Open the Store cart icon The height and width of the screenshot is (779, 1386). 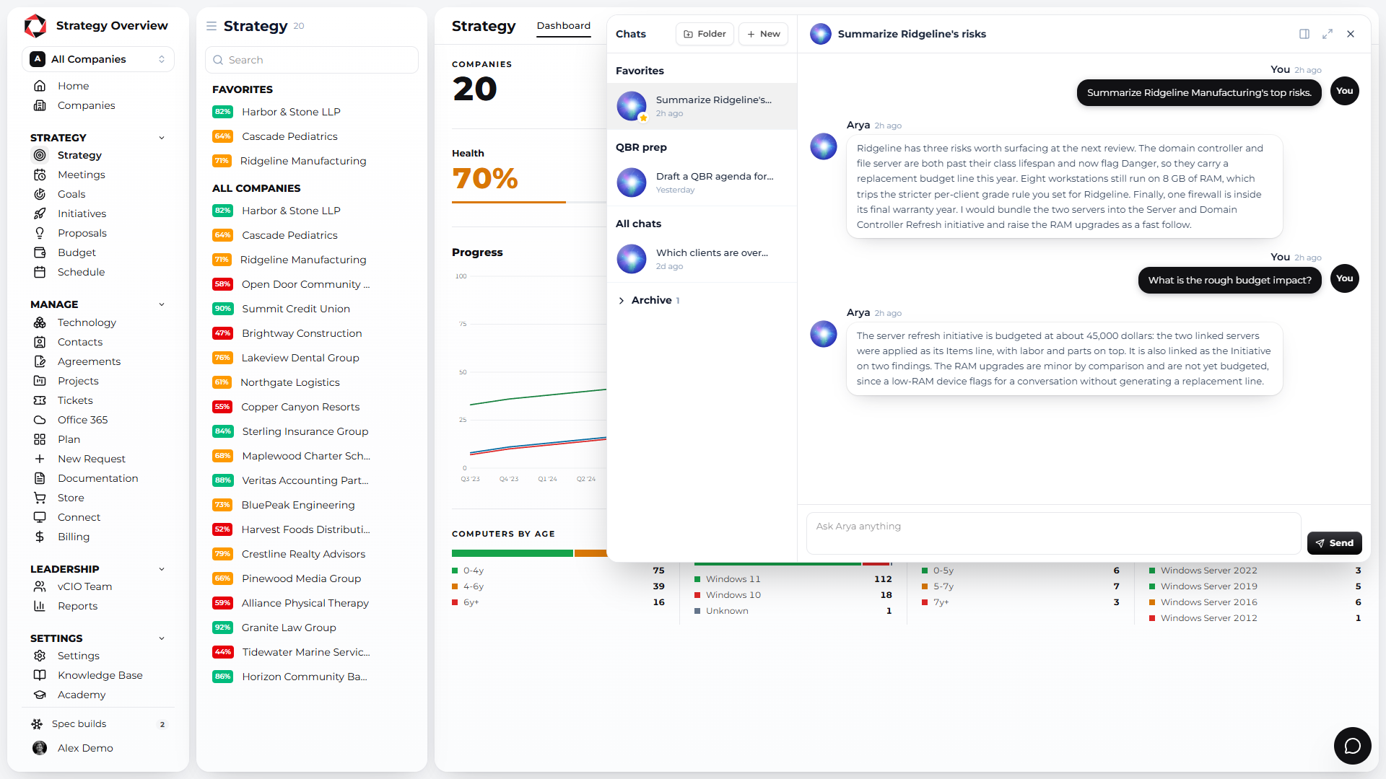pyautogui.click(x=40, y=498)
